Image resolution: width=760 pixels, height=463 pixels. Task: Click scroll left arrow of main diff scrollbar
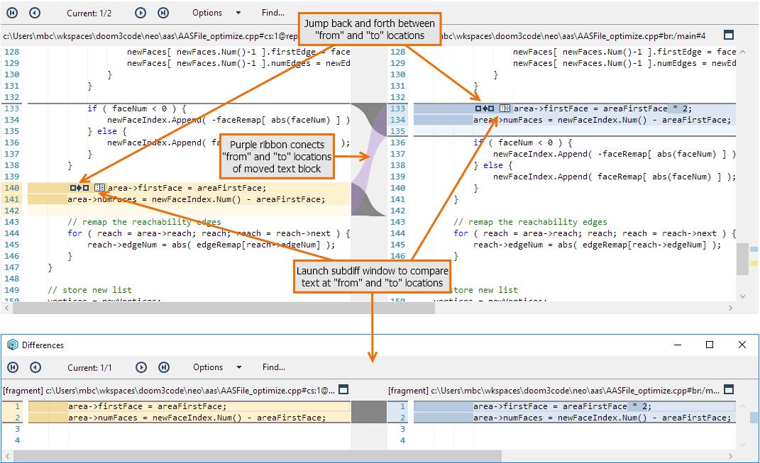(6, 308)
